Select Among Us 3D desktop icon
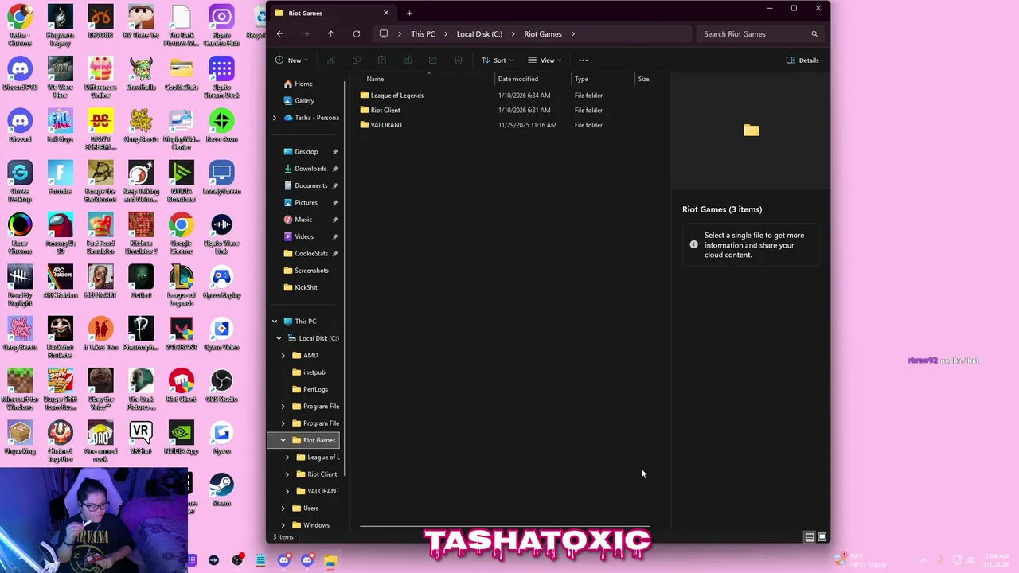 (x=61, y=233)
